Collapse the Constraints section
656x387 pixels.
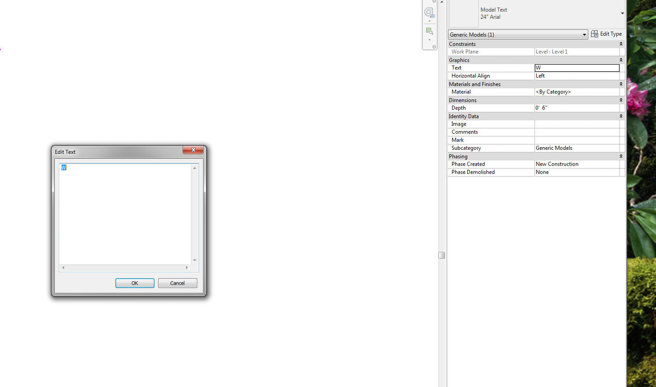[x=621, y=44]
